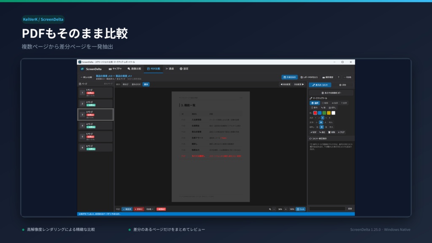This screenshot has height=243, width=432.
Task: Select the ぼかし blur markup tool
Action: 332,108
